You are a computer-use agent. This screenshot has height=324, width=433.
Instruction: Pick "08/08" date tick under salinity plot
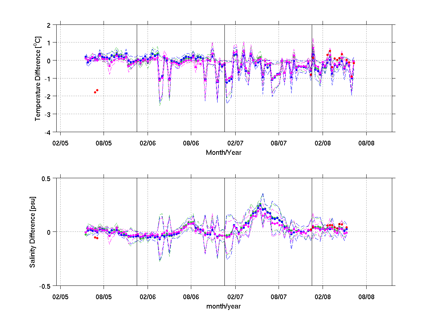pyautogui.click(x=366, y=297)
